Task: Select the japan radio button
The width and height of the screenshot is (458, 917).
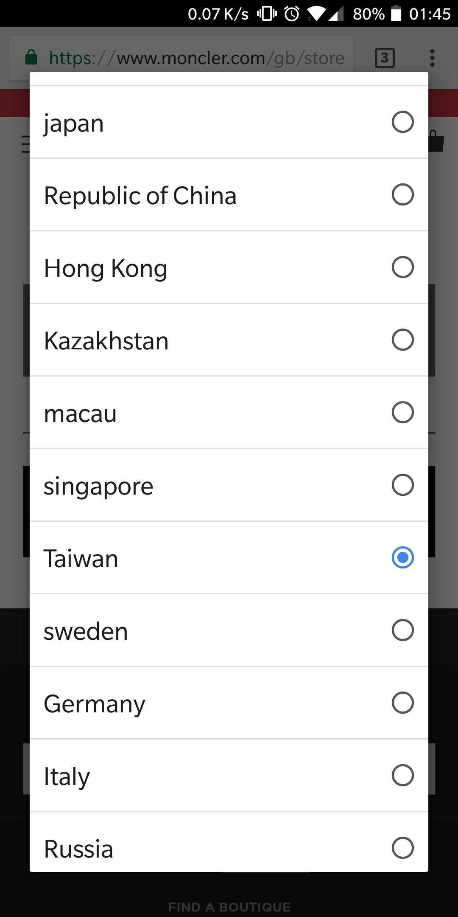Action: [402, 122]
